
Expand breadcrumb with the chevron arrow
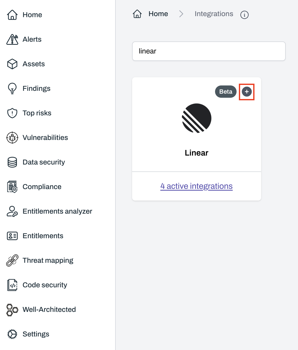pyautogui.click(x=181, y=14)
